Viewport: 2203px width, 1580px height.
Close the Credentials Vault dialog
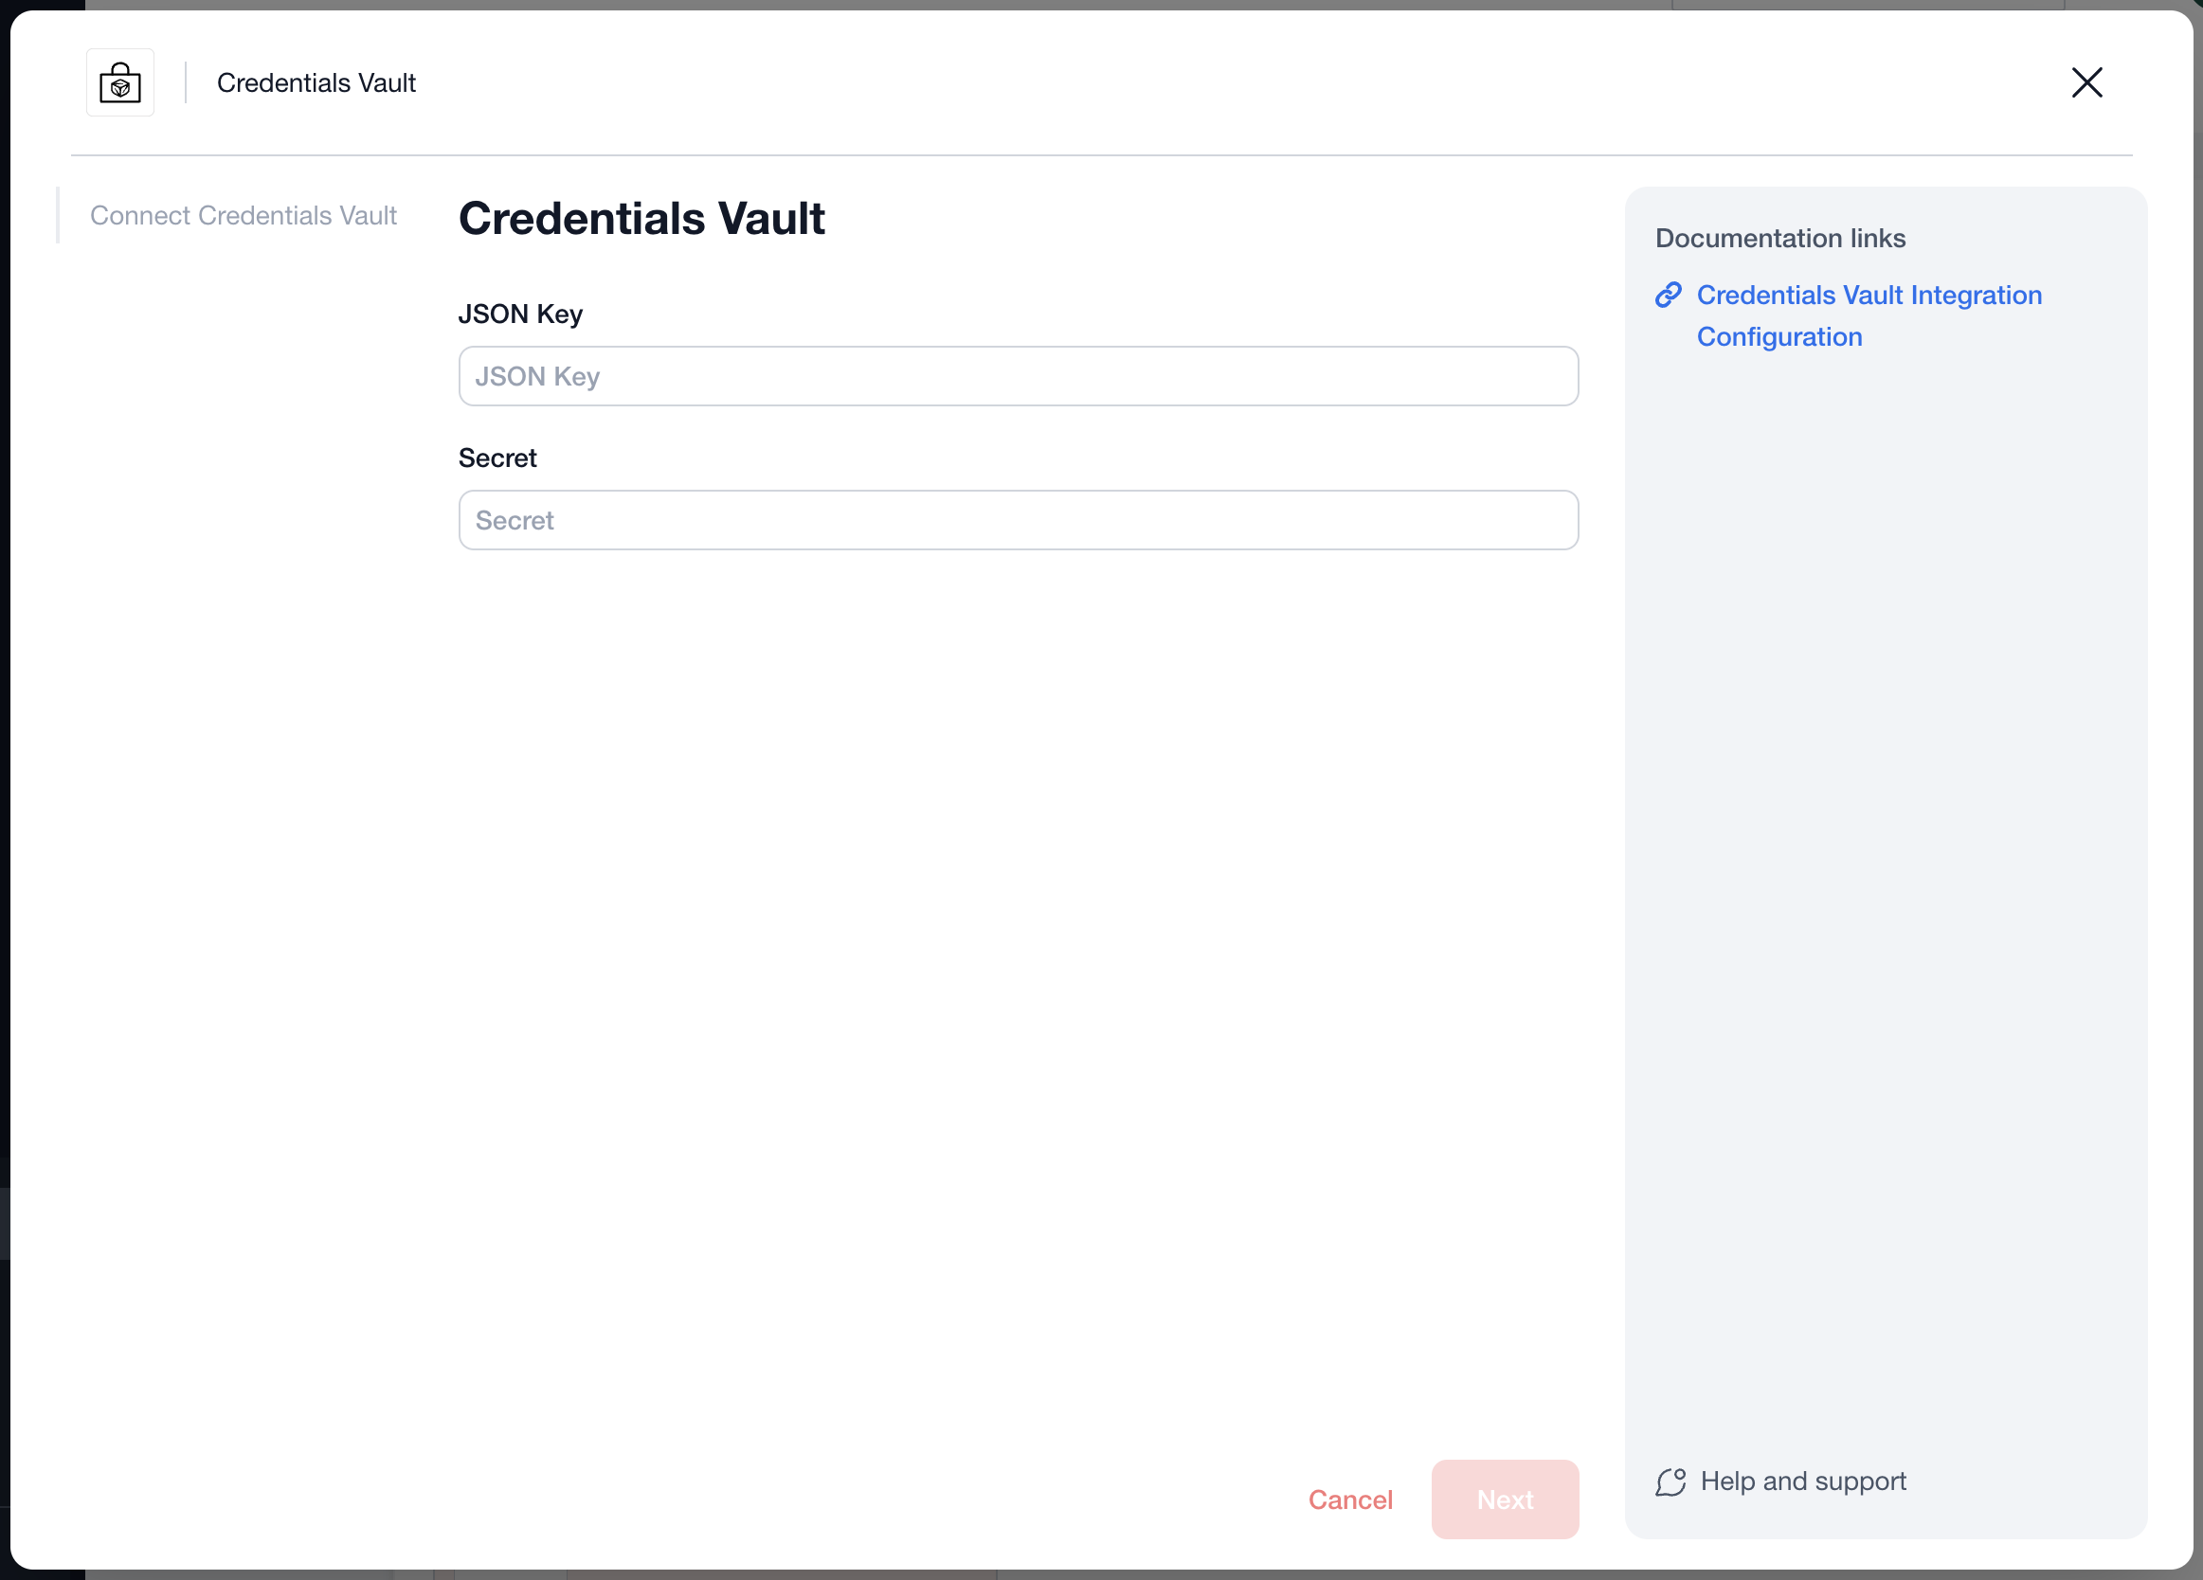pos(2086,83)
